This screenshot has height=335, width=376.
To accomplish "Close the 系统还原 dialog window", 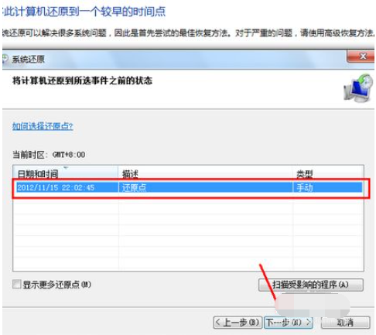I will click(x=361, y=56).
